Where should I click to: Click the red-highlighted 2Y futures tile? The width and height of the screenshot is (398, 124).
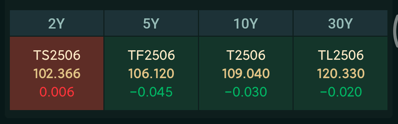click(x=56, y=73)
